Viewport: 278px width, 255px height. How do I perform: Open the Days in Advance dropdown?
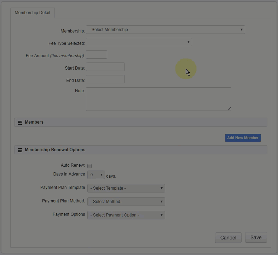tap(96, 175)
